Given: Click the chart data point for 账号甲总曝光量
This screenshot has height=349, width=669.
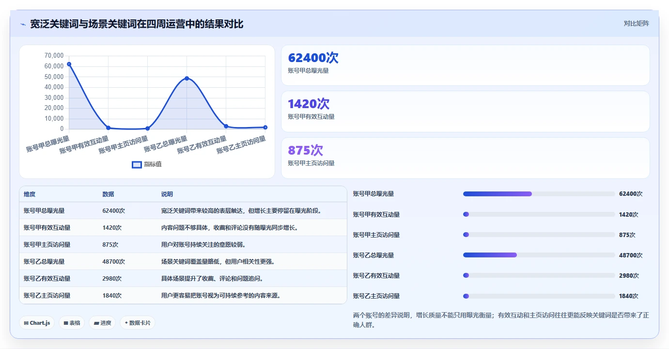Looking at the screenshot, I should (69, 64).
